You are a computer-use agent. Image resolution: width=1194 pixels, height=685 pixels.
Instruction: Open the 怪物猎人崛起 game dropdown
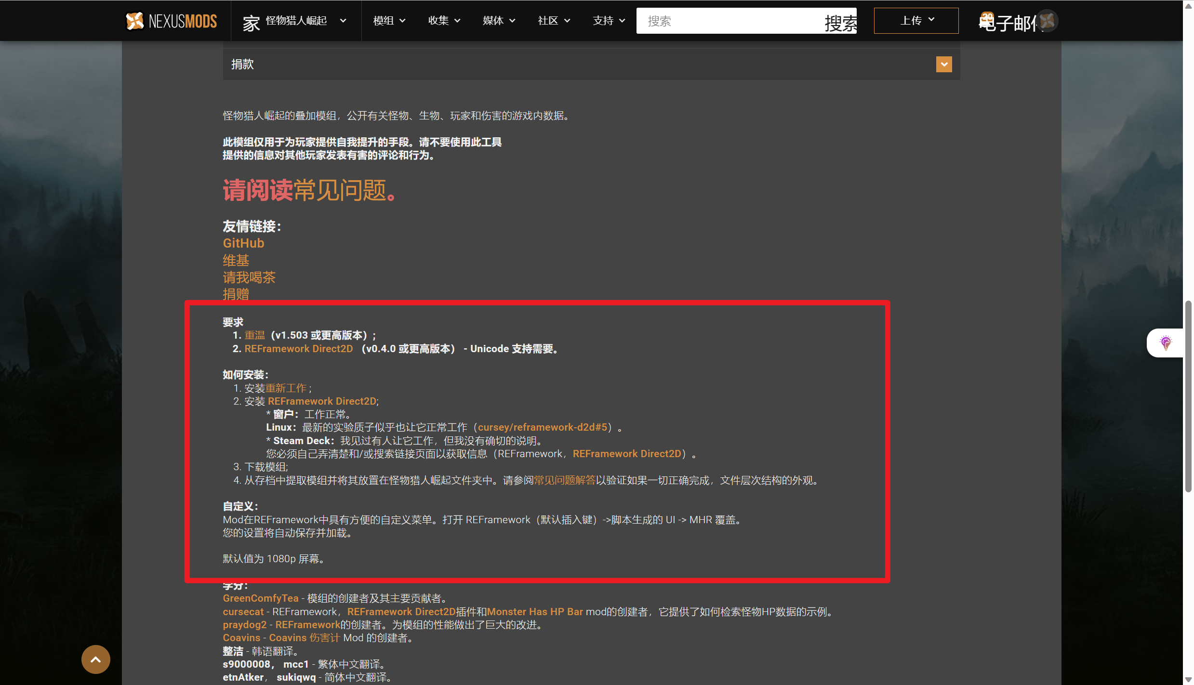305,21
